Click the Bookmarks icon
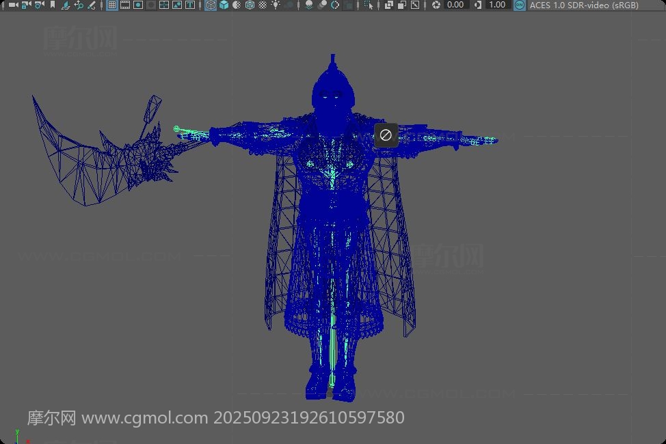 [53, 5]
